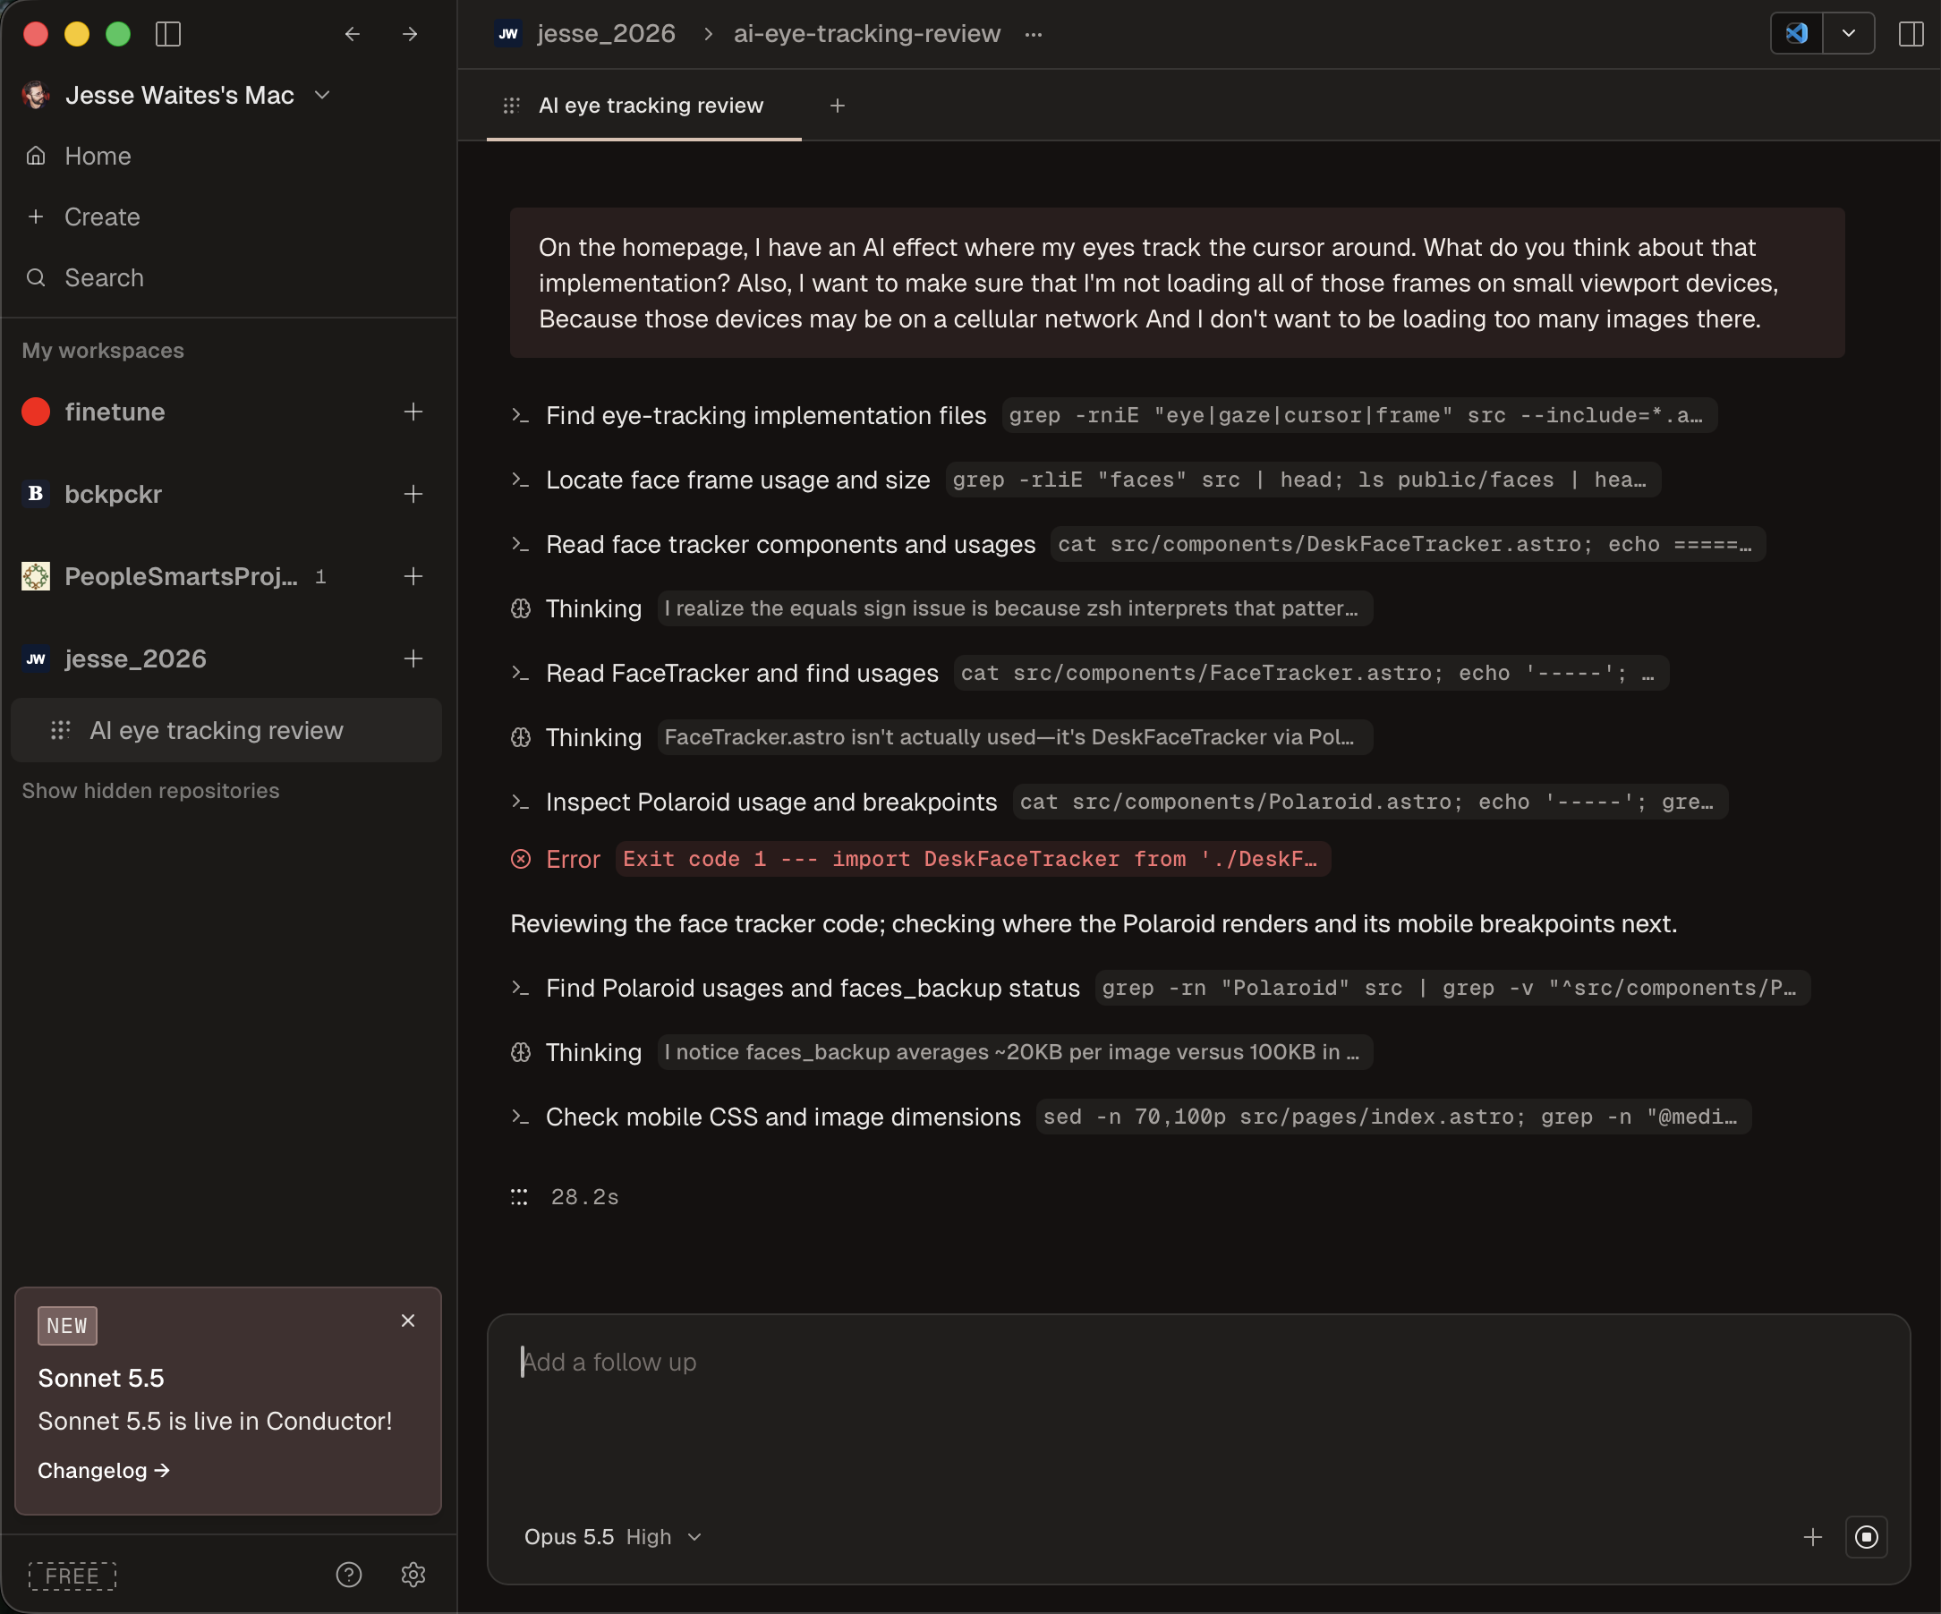1941x1614 pixels.
Task: Toggle the left sidebar panel icon
Action: tap(168, 34)
